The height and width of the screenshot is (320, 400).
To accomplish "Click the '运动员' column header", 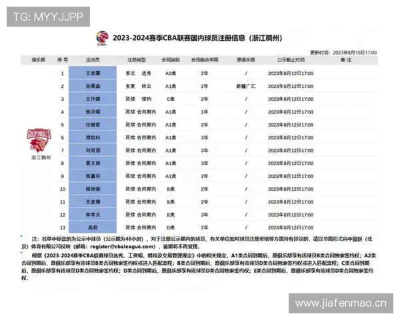I will coord(93,60).
